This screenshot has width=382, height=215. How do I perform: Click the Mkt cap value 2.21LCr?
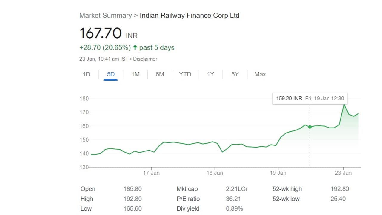237,189
